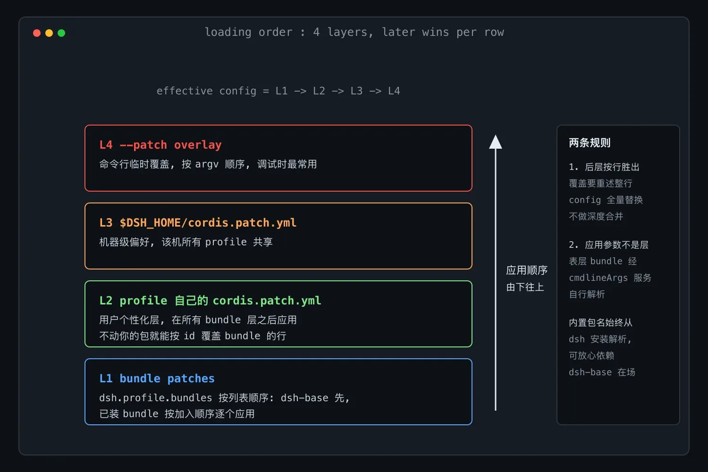Image resolution: width=708 pixels, height=472 pixels.
Task: Click the L2 profile cordis.patch.yml heading
Action: (x=210, y=301)
